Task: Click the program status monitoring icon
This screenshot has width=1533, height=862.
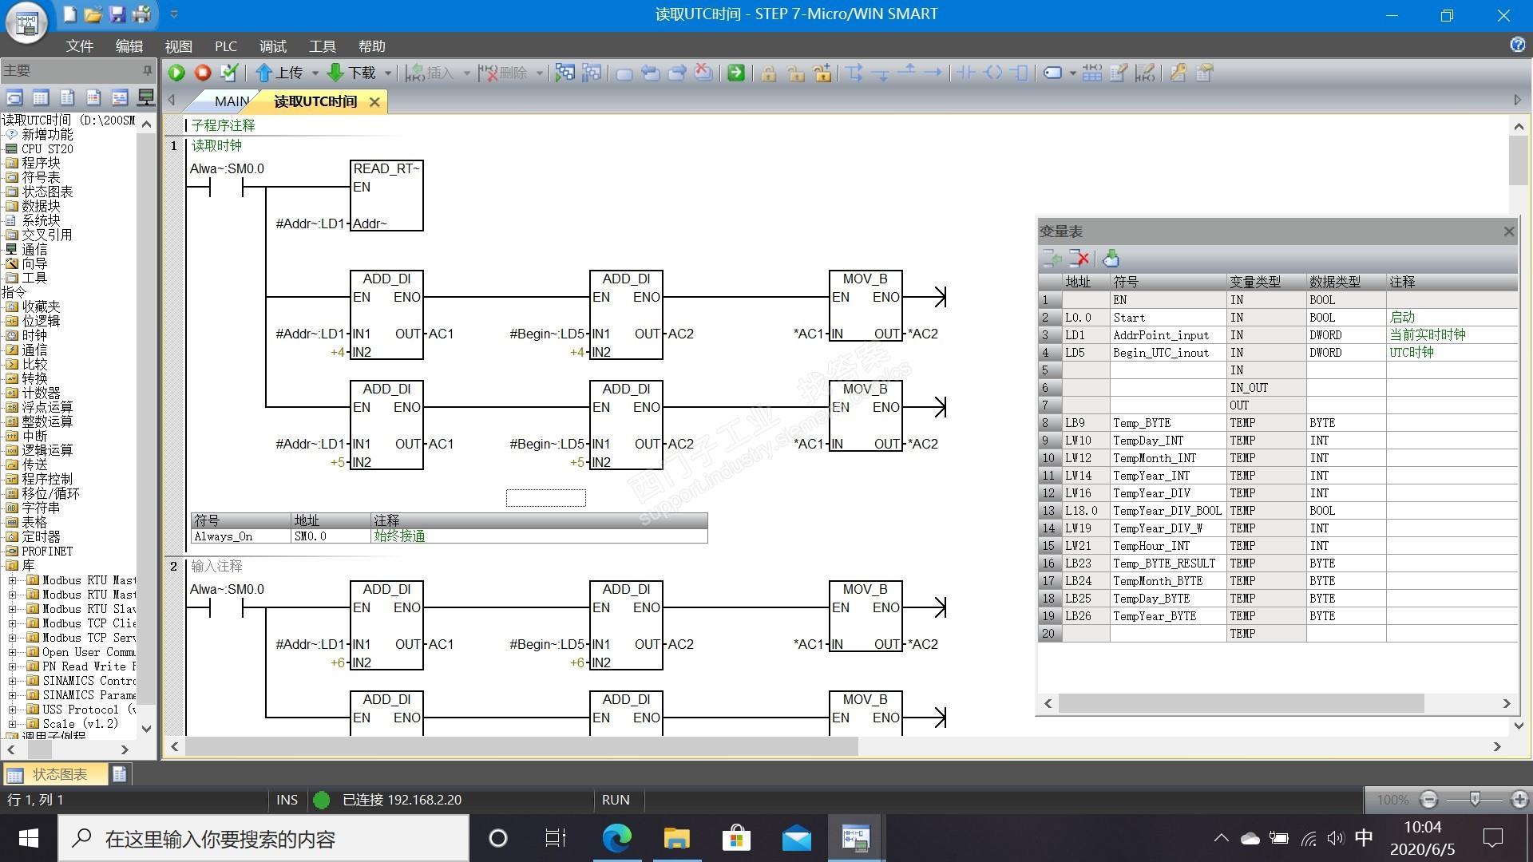Action: pos(564,73)
